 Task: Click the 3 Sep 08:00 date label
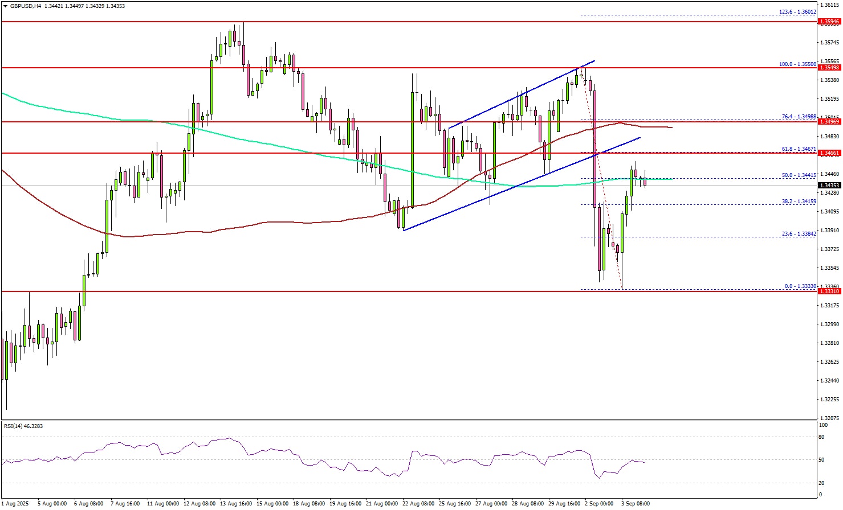pos(636,504)
